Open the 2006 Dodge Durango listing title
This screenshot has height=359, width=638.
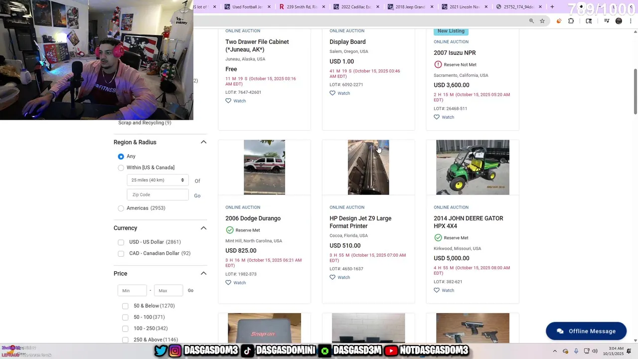[253, 218]
